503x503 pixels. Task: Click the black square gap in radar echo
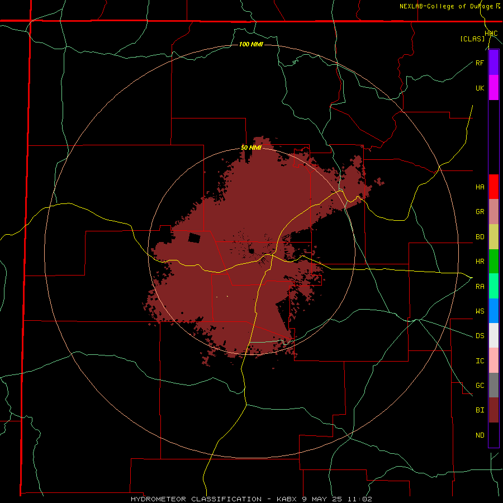point(194,238)
